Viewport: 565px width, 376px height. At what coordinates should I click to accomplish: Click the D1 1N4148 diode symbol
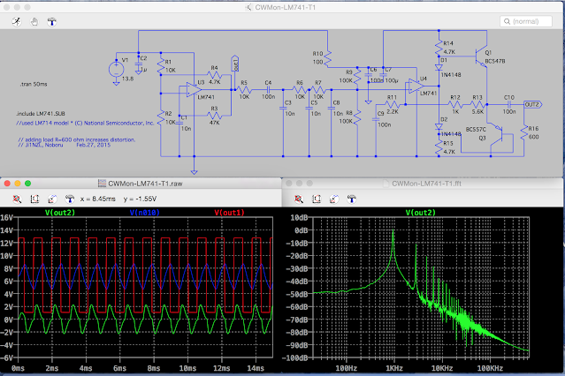click(439, 67)
